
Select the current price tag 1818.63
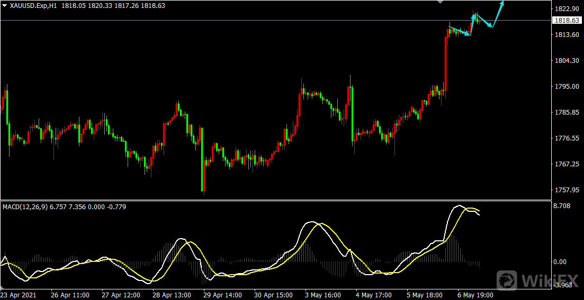566,21
